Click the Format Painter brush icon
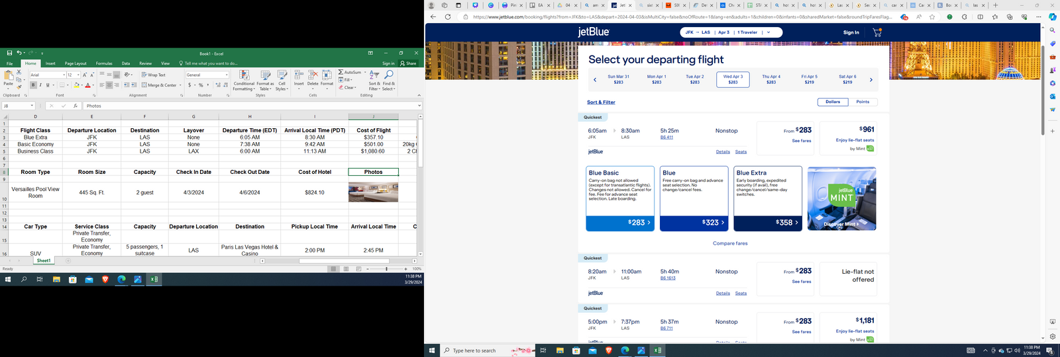The width and height of the screenshot is (1060, 357). [x=19, y=87]
